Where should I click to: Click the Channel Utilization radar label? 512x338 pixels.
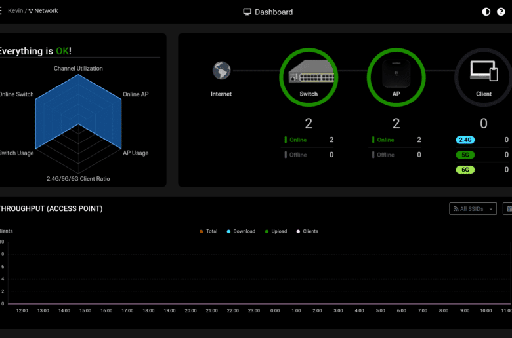click(x=78, y=68)
